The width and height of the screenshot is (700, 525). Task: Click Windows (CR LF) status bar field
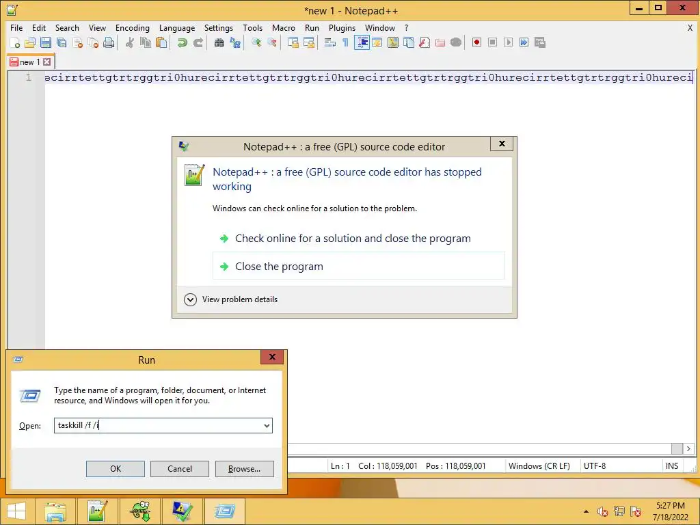pyautogui.click(x=539, y=466)
